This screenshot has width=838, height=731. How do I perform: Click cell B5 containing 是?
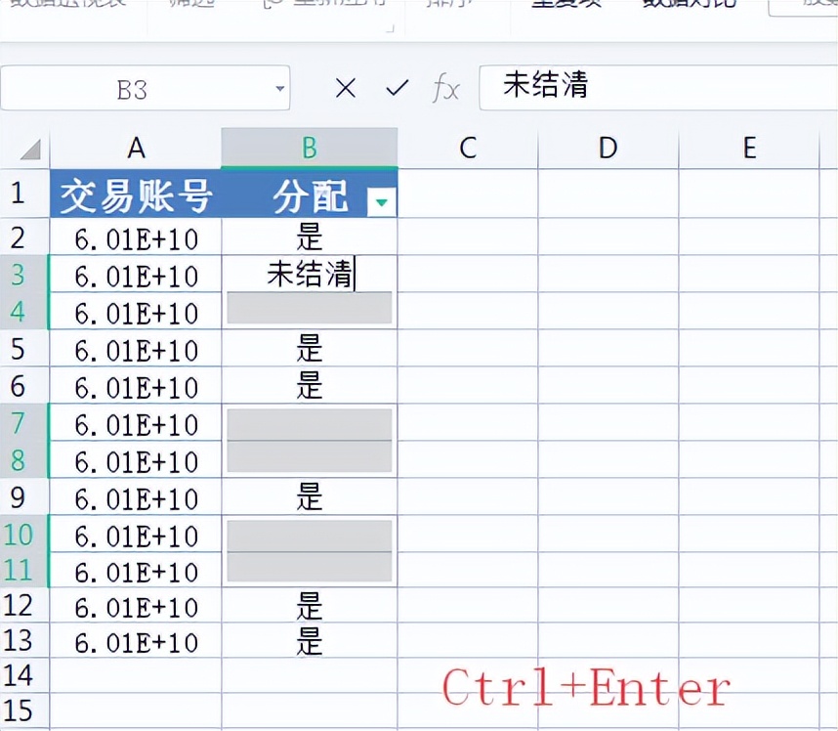tap(310, 348)
